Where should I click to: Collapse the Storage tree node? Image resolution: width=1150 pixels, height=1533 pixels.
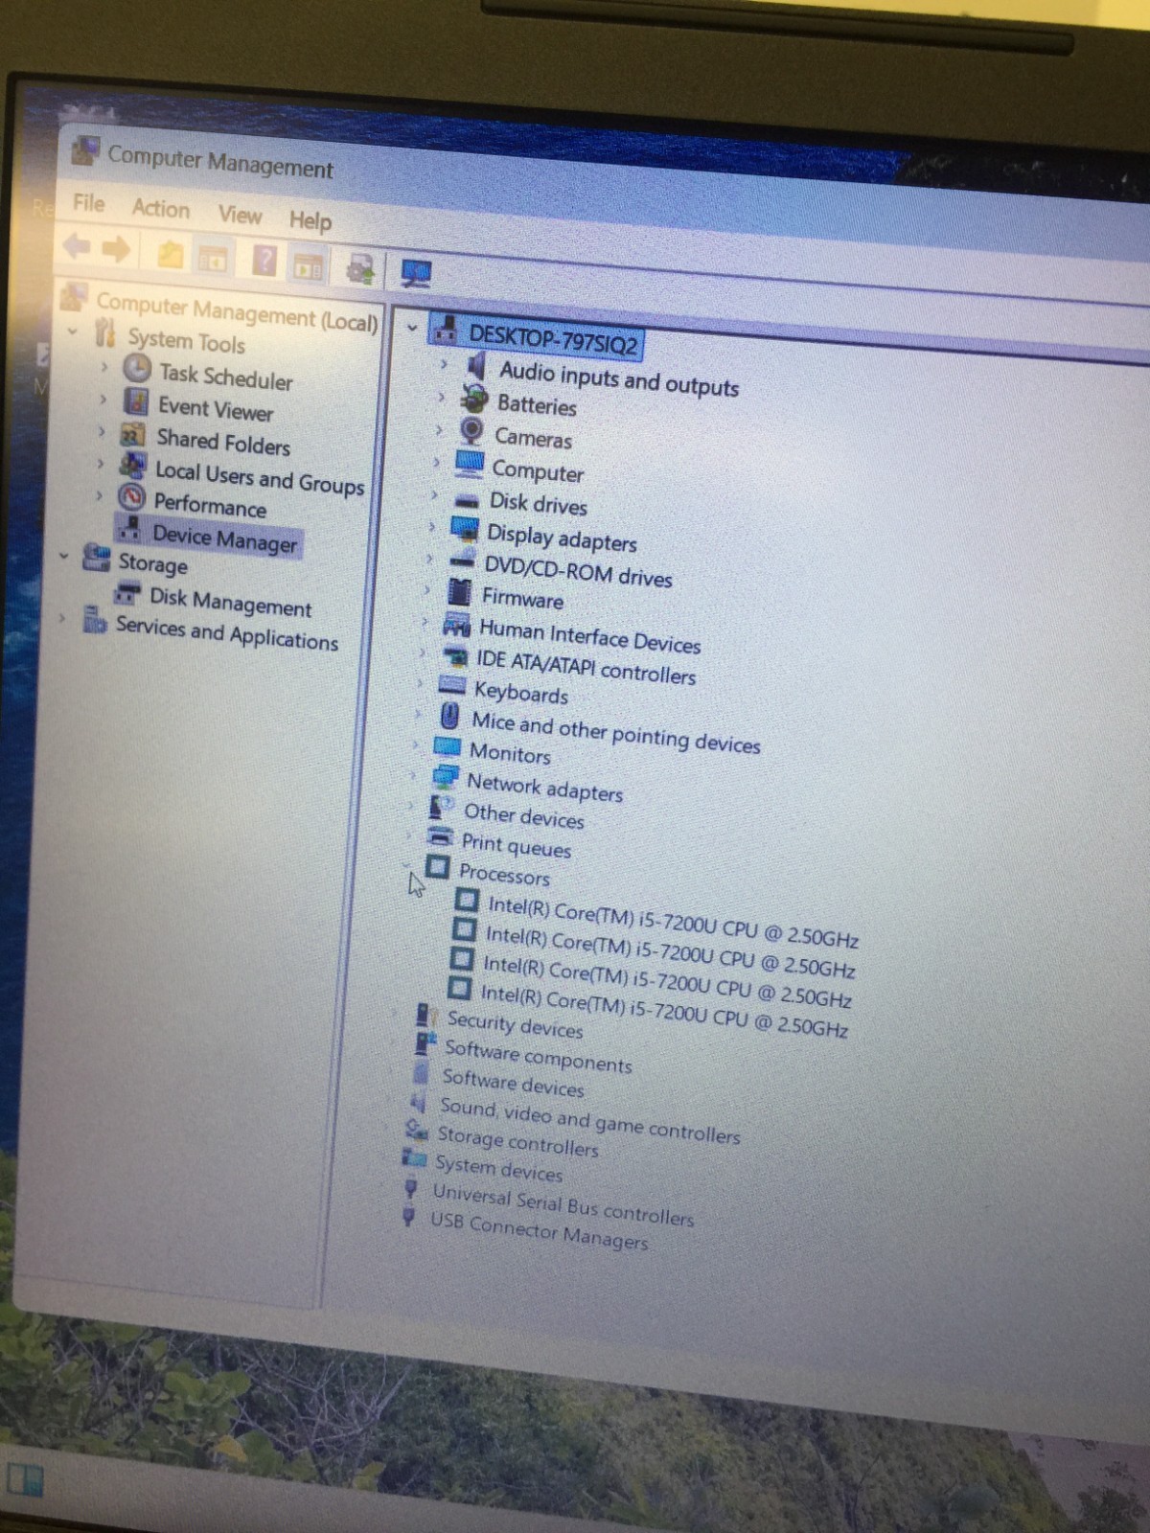point(64,555)
